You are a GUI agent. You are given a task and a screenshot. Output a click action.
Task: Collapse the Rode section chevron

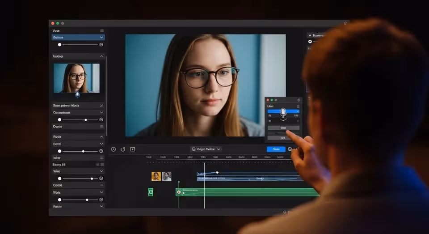[101, 136]
